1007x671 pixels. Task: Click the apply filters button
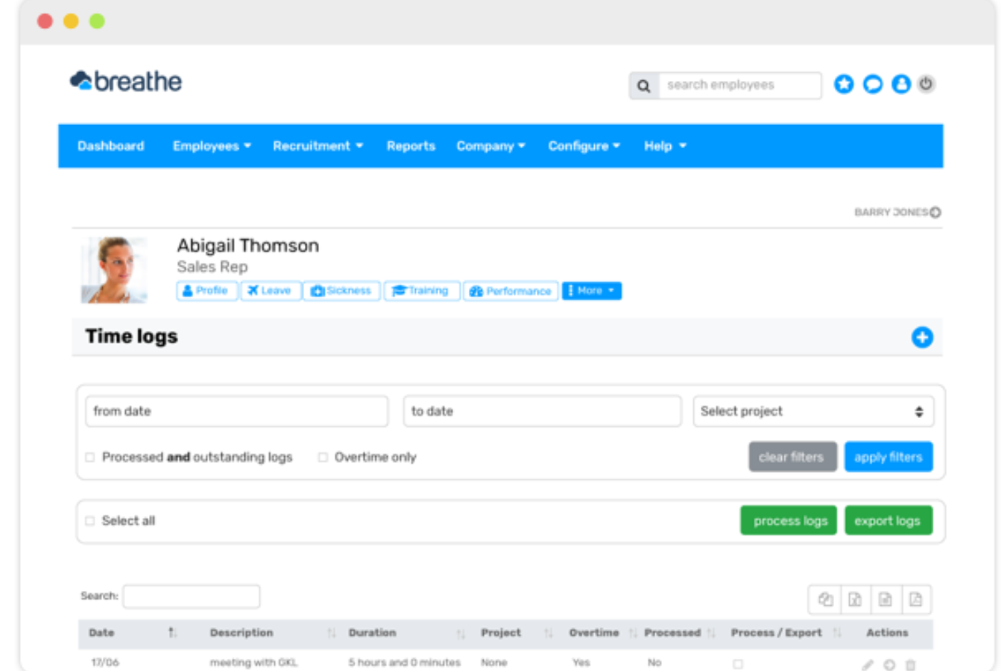pos(889,456)
